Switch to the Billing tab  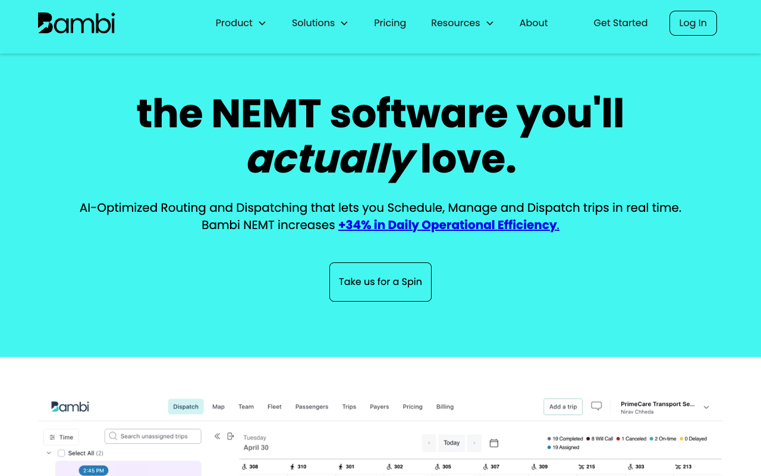pyautogui.click(x=445, y=407)
